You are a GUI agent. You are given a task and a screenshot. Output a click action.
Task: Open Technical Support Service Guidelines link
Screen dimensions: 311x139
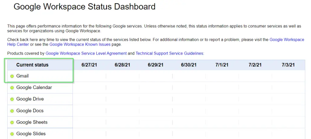click(169, 53)
